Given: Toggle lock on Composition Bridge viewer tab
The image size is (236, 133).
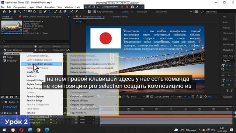Looking at the screenshot, I should (x=80, y=17).
